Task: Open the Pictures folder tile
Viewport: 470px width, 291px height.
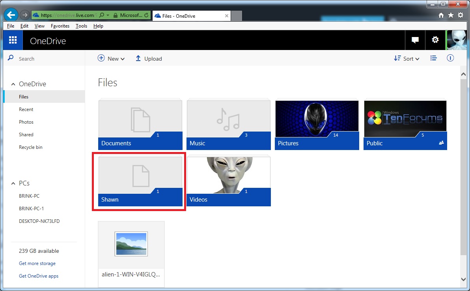Action: click(x=317, y=124)
